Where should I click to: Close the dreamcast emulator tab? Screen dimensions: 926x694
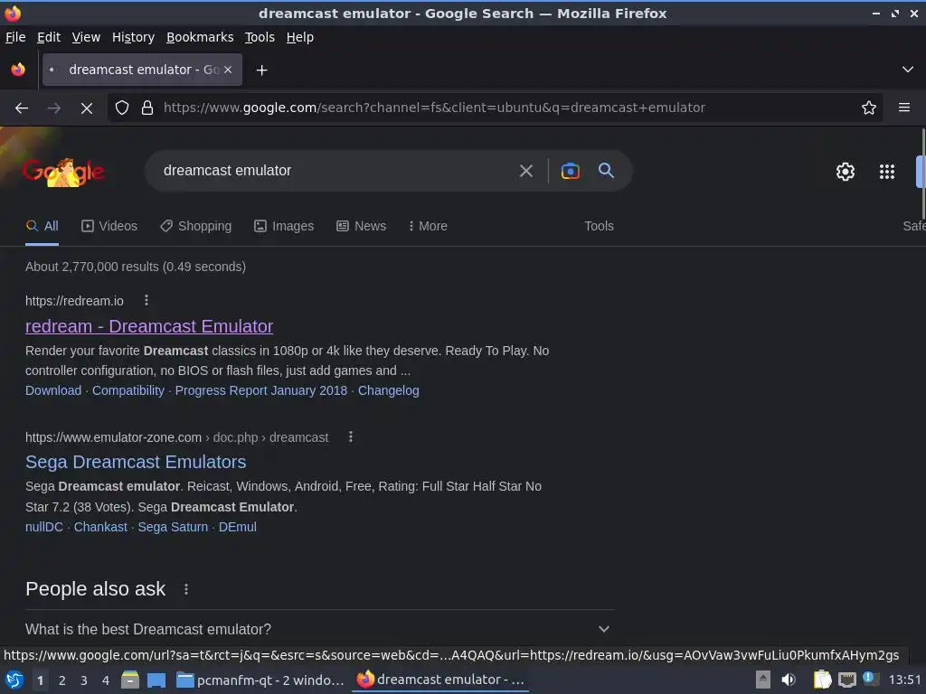228,70
